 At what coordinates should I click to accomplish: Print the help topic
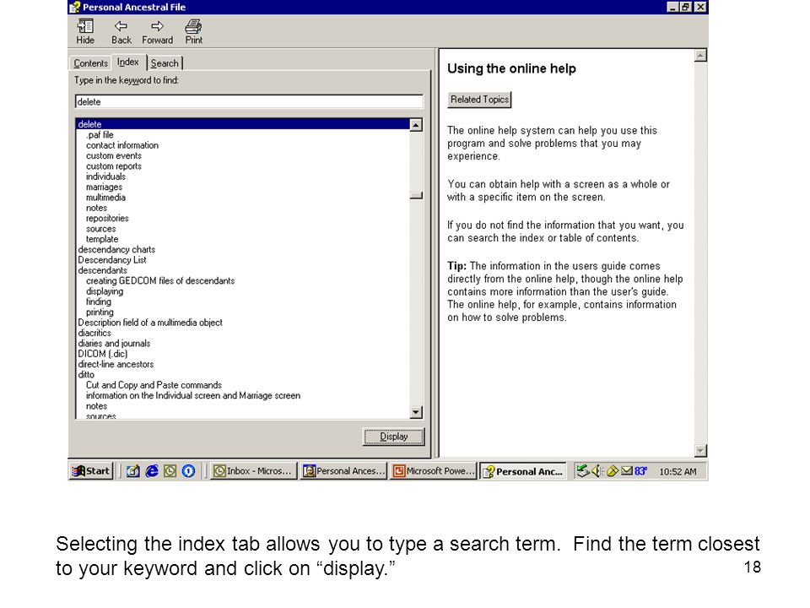[x=194, y=32]
